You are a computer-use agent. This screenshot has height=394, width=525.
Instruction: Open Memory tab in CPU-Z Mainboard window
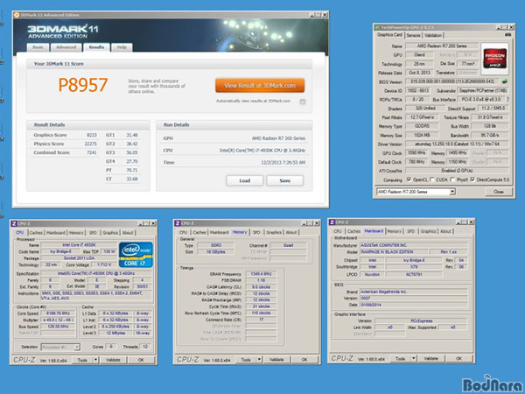point(394,231)
